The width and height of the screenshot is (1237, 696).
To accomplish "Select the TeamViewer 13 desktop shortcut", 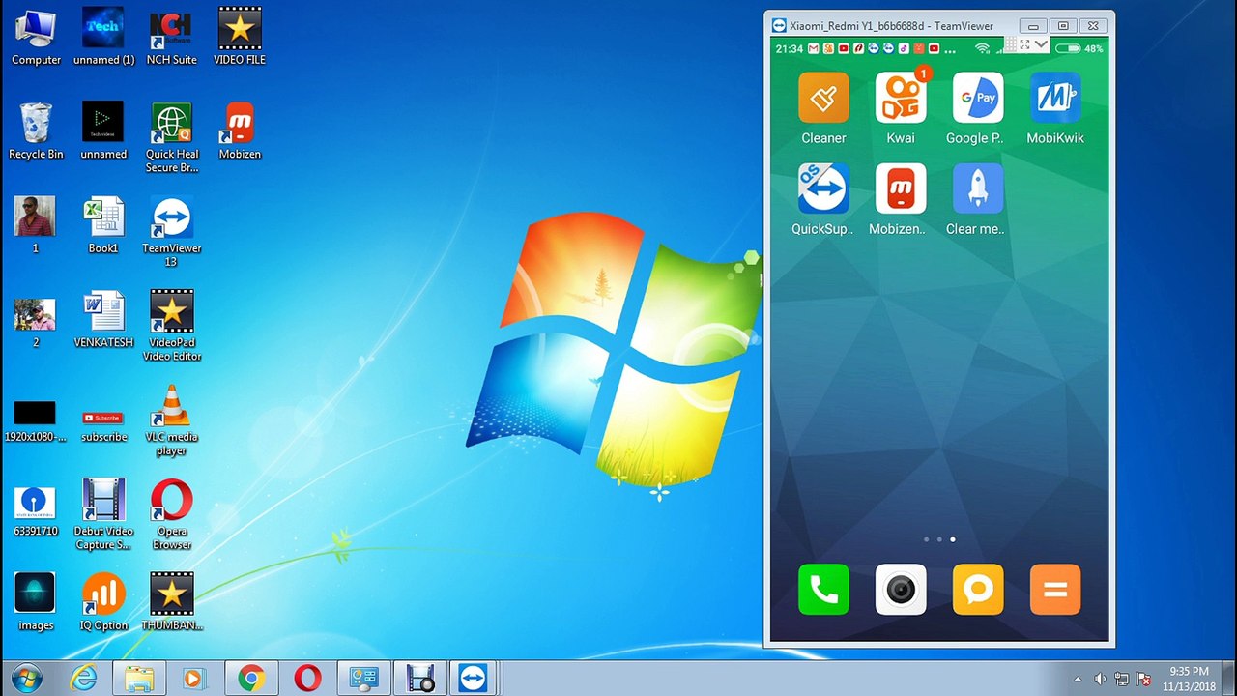I will click(172, 232).
